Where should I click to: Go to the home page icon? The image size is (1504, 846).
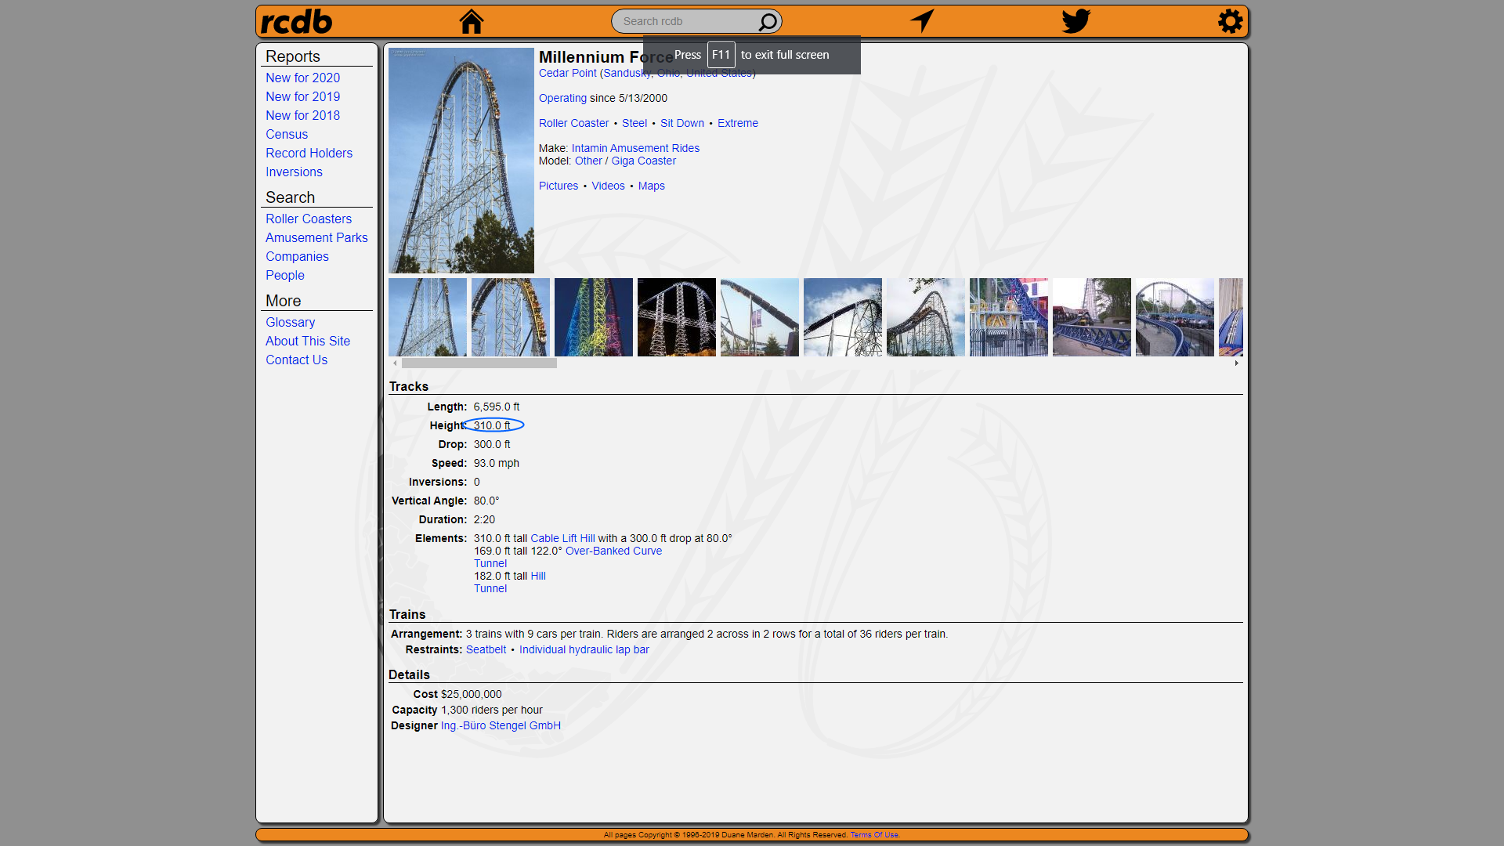click(x=471, y=21)
